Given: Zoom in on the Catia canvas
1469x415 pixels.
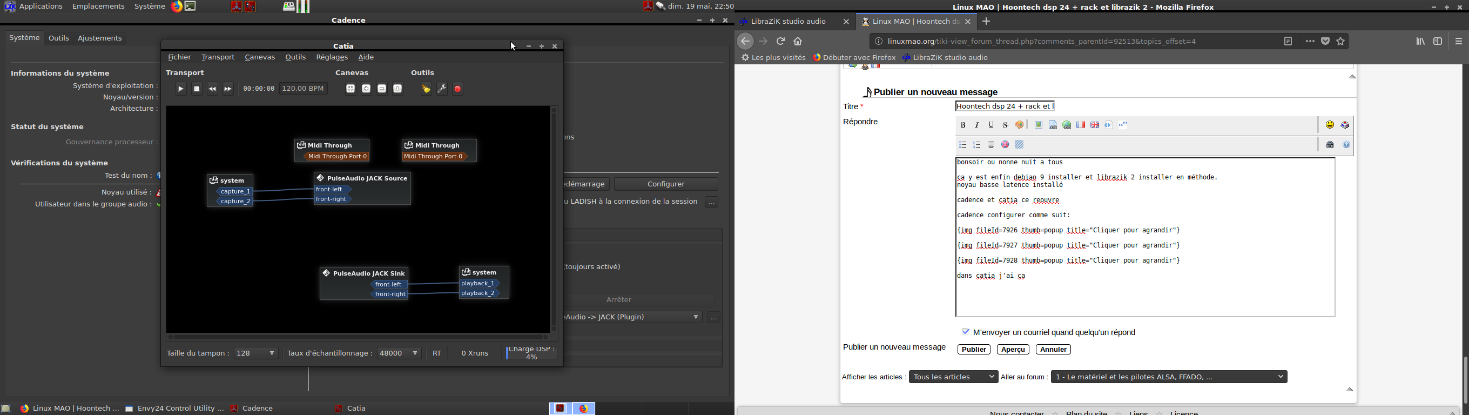Looking at the screenshot, I should click(367, 89).
